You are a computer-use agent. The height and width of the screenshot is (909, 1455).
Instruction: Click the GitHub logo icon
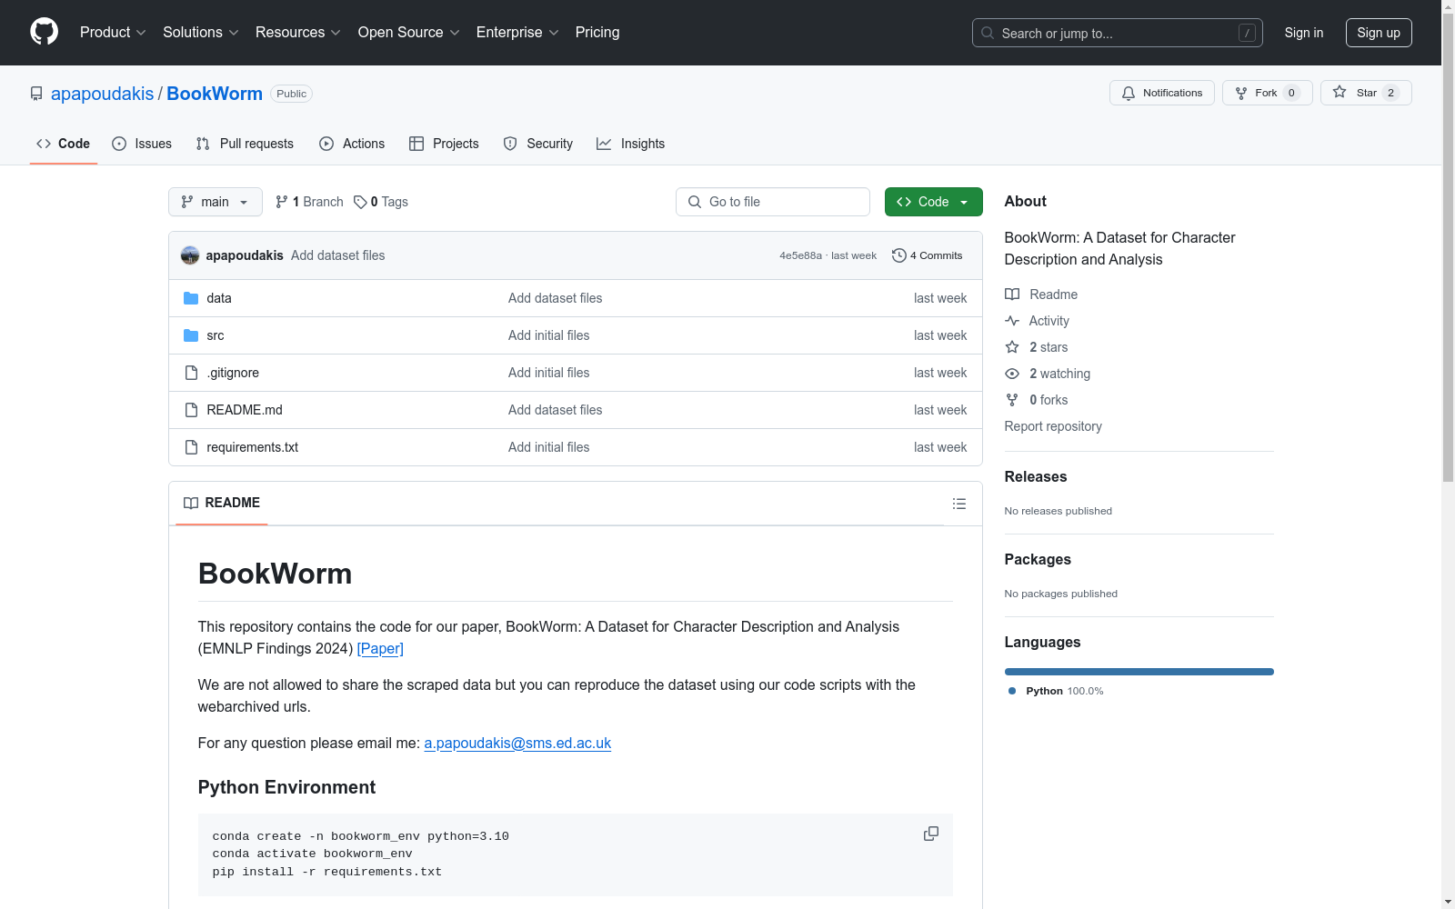[x=44, y=32]
